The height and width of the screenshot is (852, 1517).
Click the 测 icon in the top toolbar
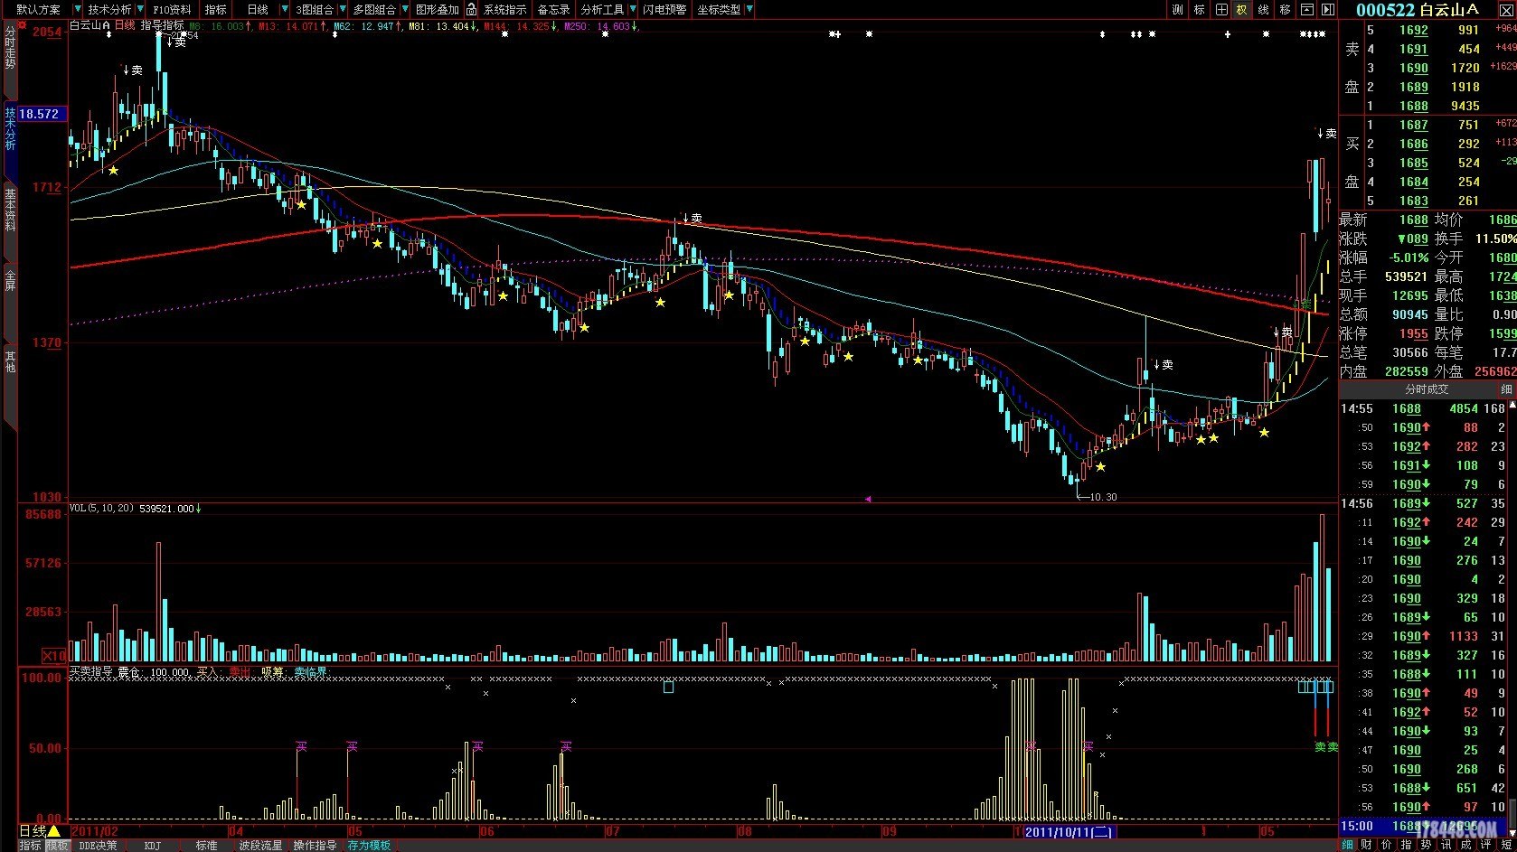[1177, 9]
